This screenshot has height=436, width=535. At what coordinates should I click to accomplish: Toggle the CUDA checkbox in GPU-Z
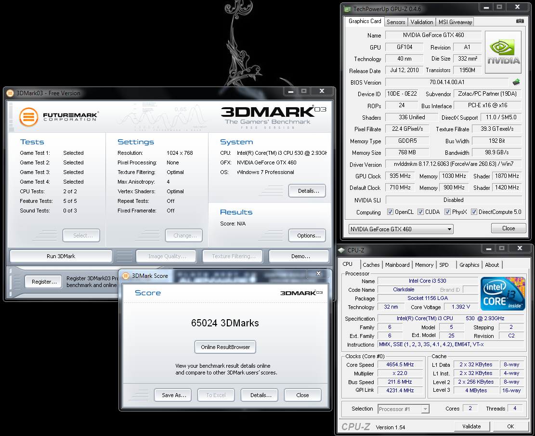point(420,212)
